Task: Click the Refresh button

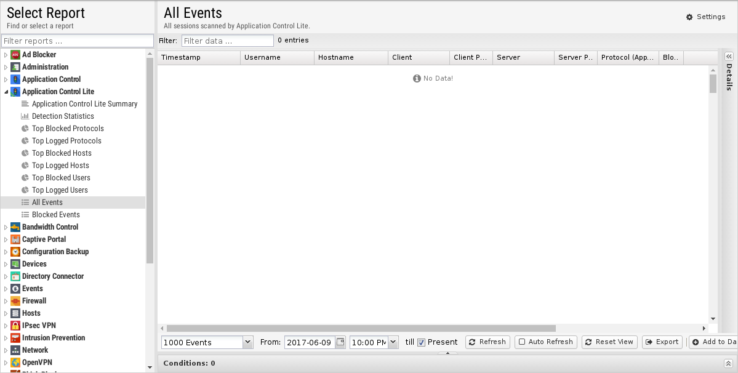Action: point(487,342)
